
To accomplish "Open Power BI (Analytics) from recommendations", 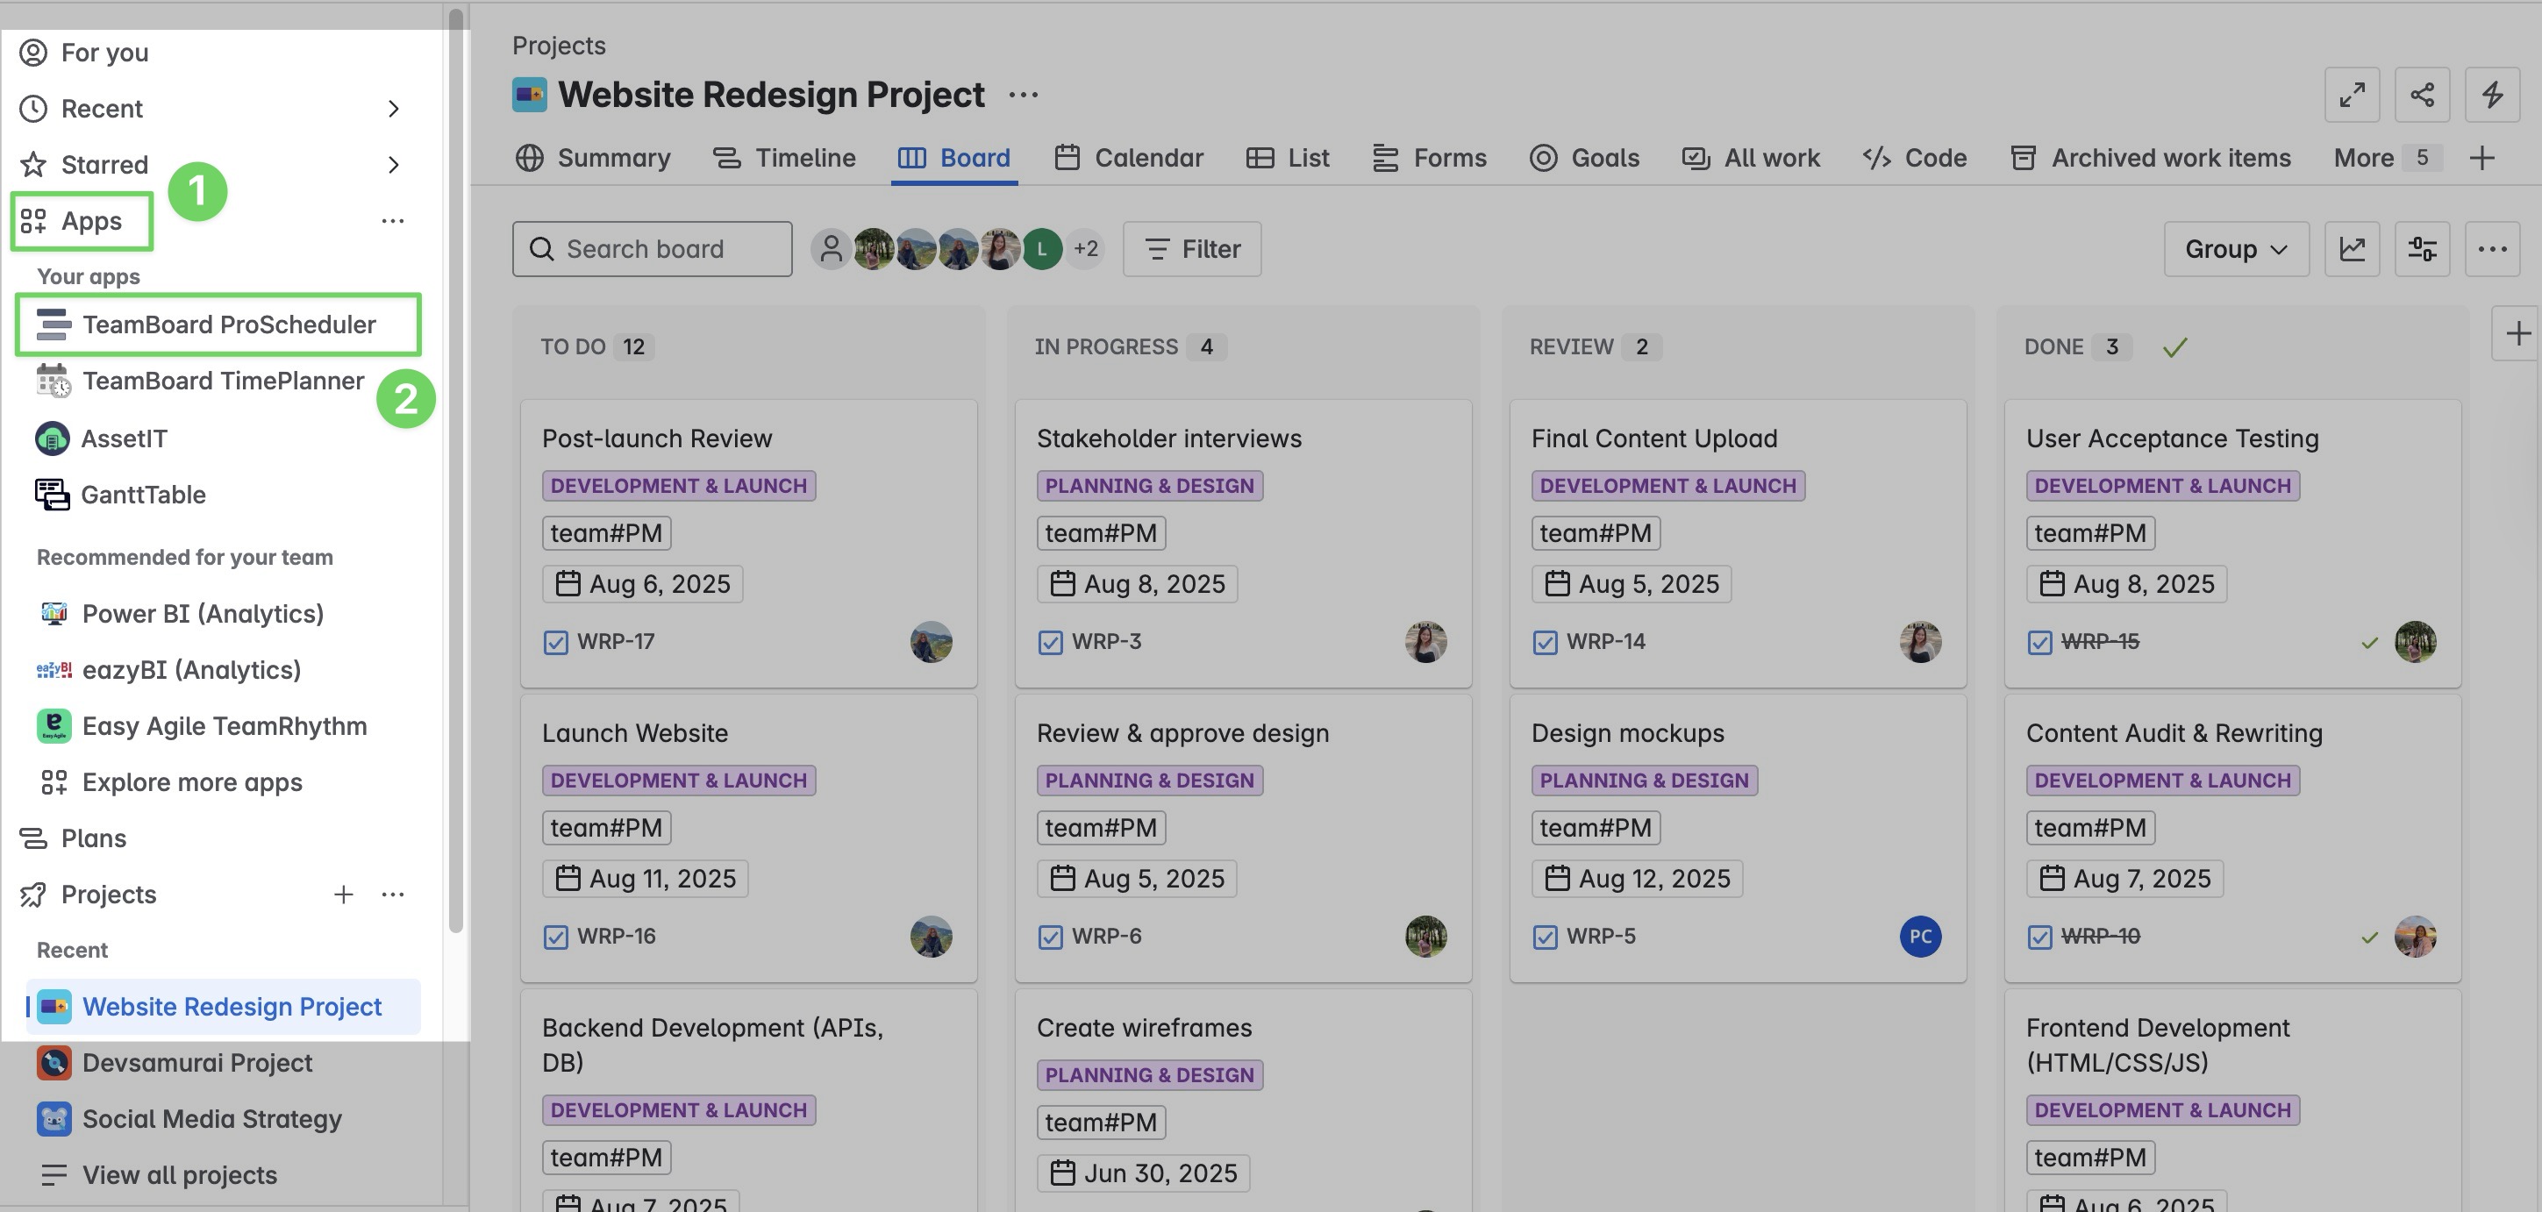I will click(203, 613).
